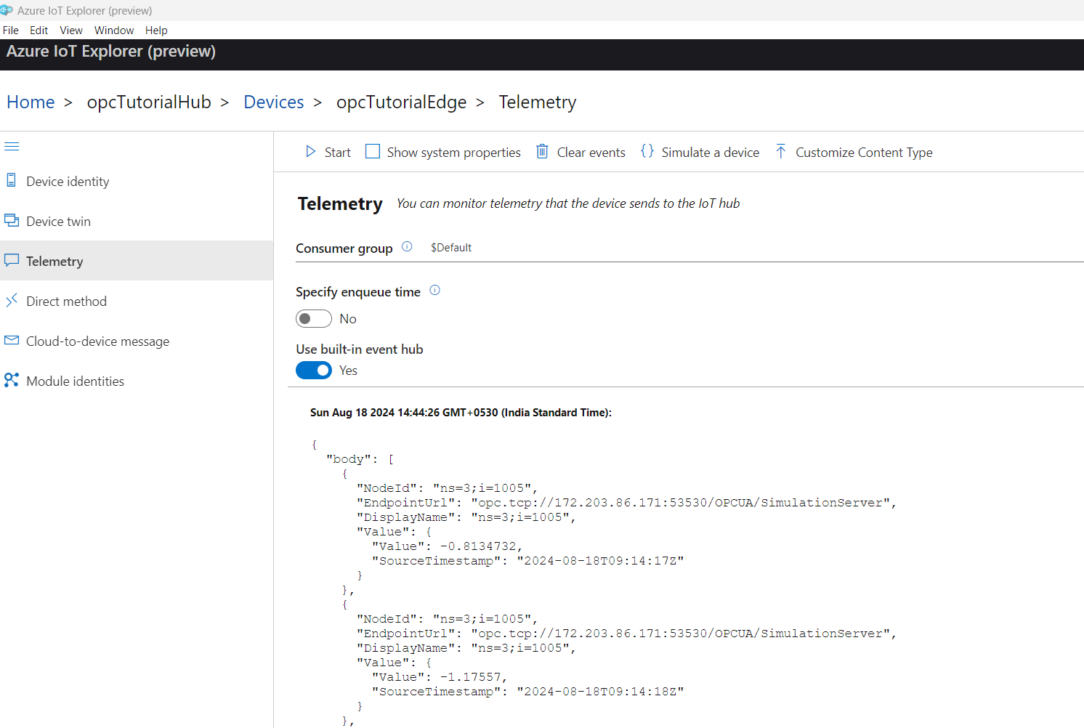
Task: Click the Azure IoT Explorer (preview) header title
Action: 111,52
